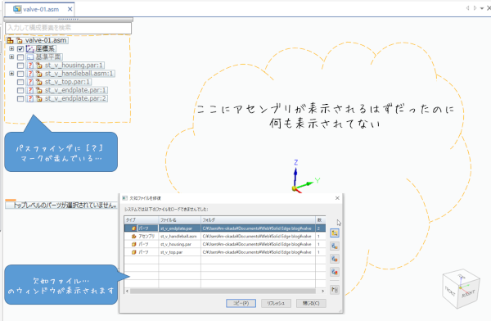Click the folder-search icon in missing files dialog
Viewport: 491px width, 321px height.
point(335,233)
